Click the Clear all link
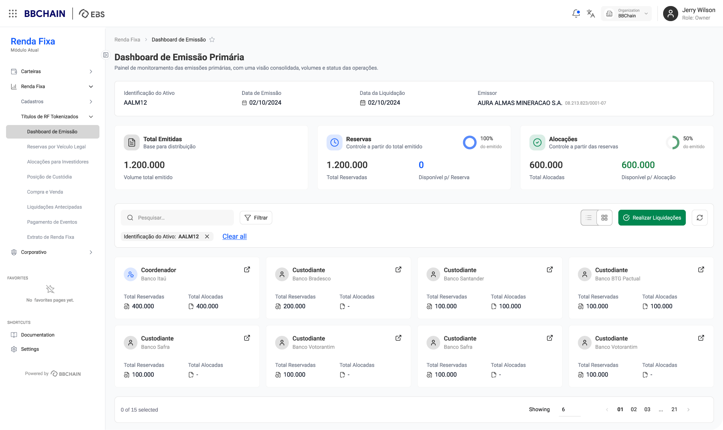 pyautogui.click(x=235, y=236)
